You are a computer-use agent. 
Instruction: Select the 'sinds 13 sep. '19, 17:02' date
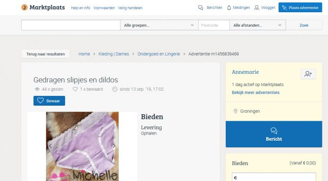(x=142, y=89)
